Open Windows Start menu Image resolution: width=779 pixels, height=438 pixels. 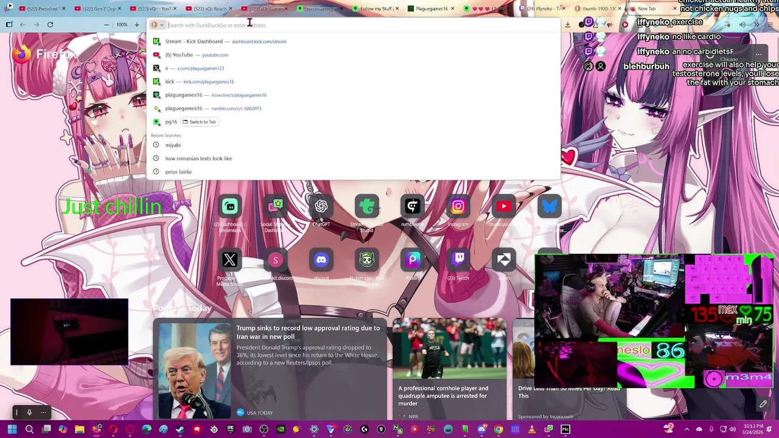point(12,429)
